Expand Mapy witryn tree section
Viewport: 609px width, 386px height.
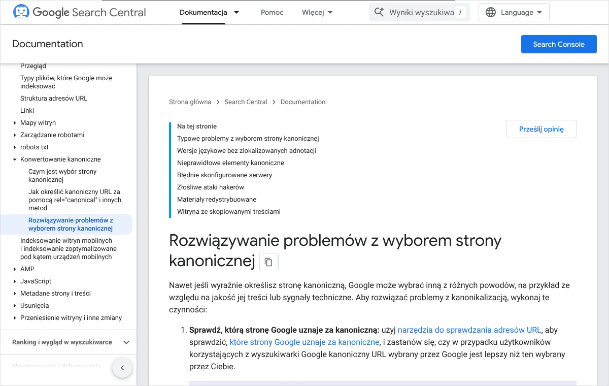pos(15,123)
